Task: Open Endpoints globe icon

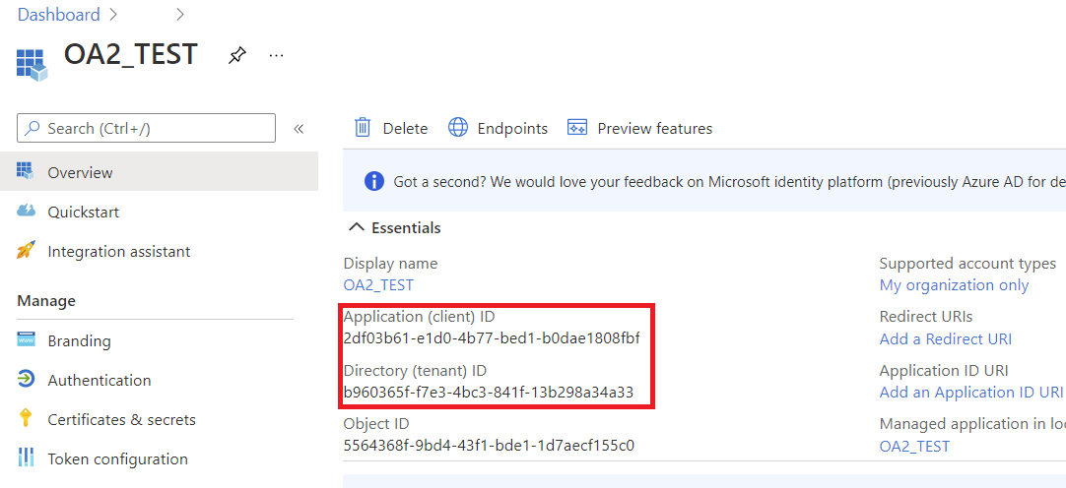Action: 458,128
